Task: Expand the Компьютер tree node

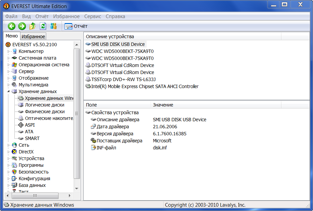Action: click(x=8, y=51)
